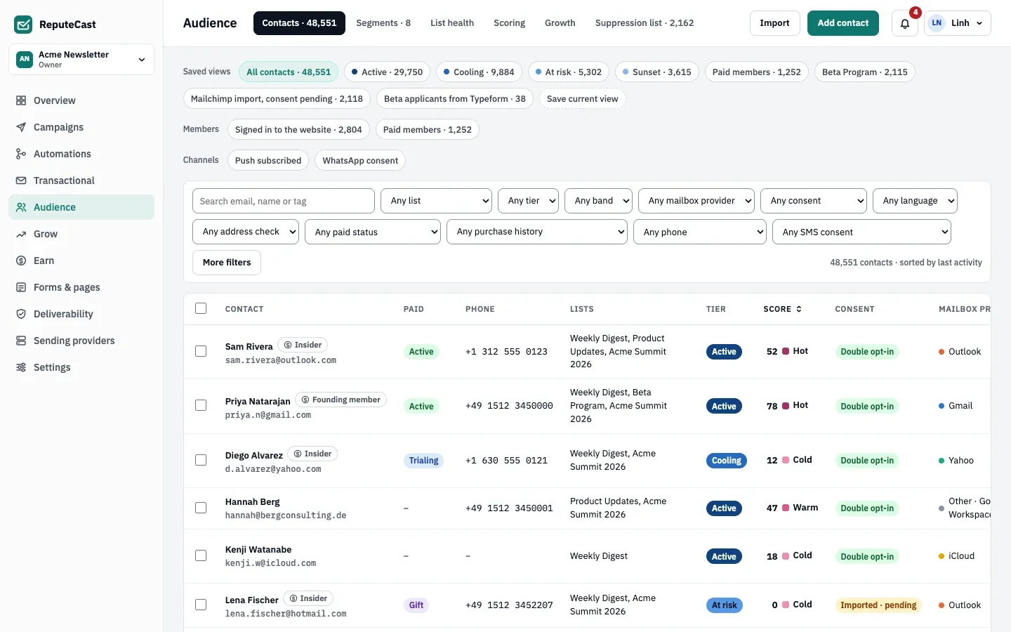Open the Any list dropdown
Image resolution: width=1011 pixels, height=632 pixels.
pyautogui.click(x=437, y=201)
